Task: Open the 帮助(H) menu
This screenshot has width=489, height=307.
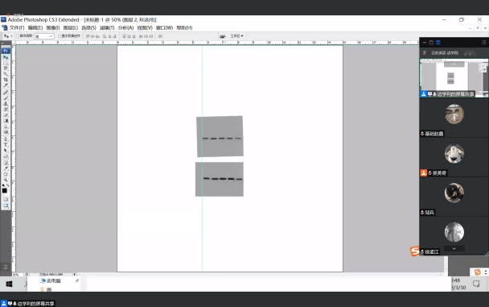Action: click(184, 27)
